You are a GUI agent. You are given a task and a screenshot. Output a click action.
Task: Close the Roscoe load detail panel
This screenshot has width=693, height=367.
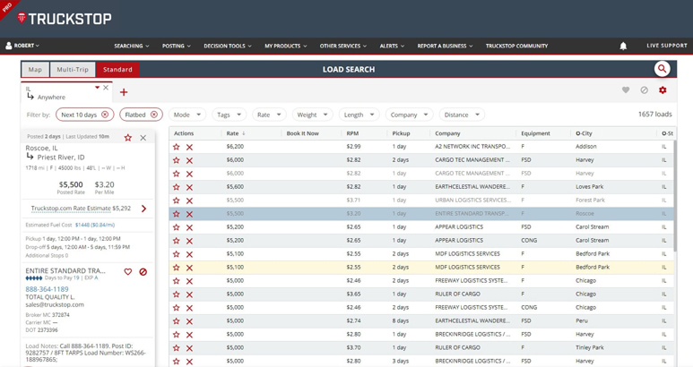coord(143,138)
